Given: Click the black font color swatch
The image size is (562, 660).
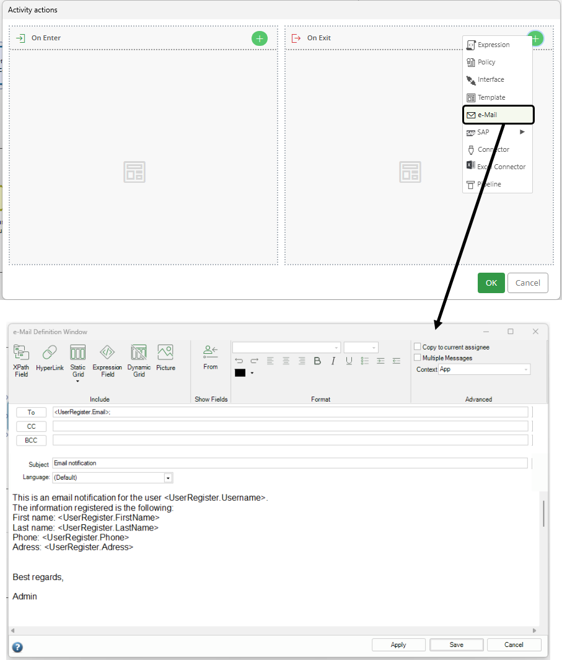Looking at the screenshot, I should coord(240,373).
